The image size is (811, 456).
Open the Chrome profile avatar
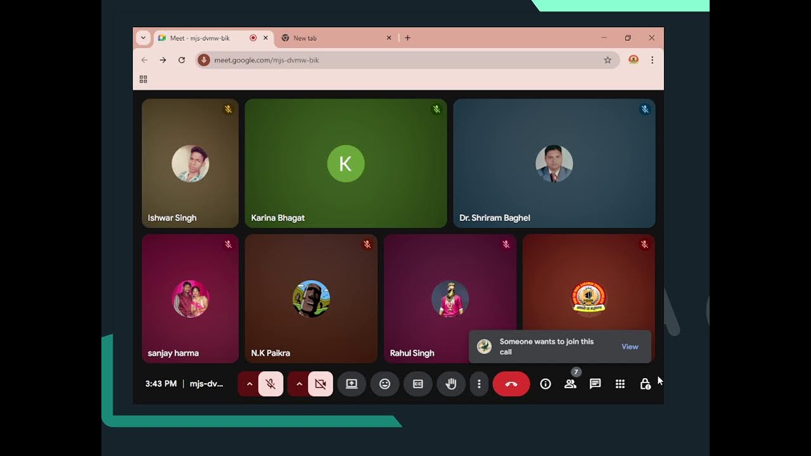pyautogui.click(x=633, y=60)
